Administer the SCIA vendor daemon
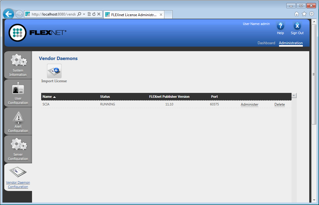319x205 pixels. coord(249,104)
